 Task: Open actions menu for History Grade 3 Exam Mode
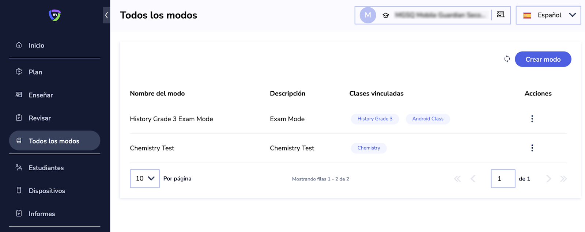point(532,119)
